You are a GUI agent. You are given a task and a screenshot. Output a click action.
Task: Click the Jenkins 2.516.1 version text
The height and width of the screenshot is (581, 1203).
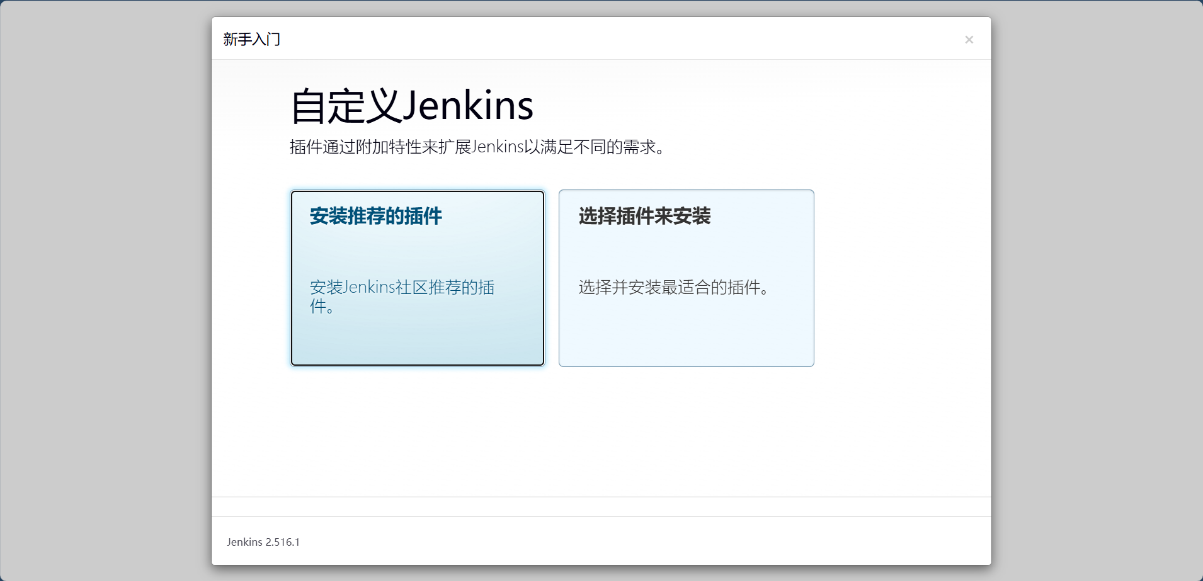coord(263,542)
